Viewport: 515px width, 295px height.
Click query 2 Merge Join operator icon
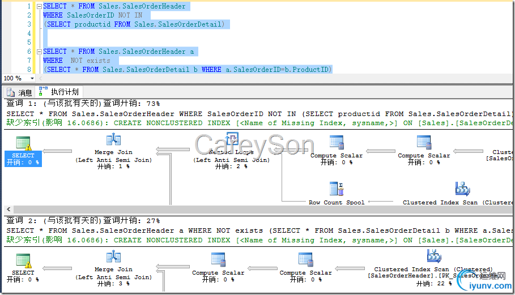(114, 256)
